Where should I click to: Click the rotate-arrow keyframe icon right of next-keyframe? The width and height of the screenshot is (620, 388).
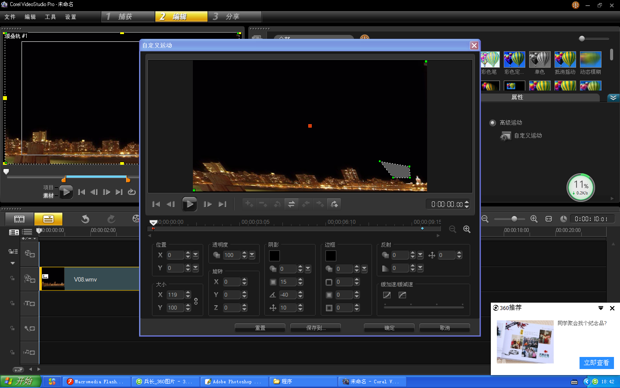tap(334, 204)
